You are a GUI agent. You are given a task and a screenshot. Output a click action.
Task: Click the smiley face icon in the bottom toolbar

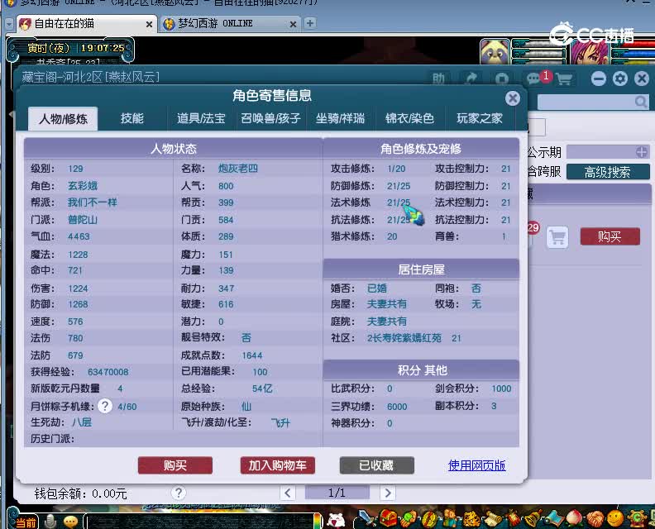coord(615,519)
